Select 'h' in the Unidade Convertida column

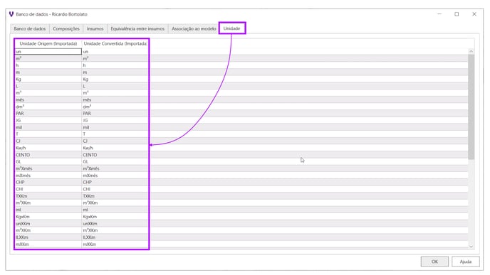(115, 65)
